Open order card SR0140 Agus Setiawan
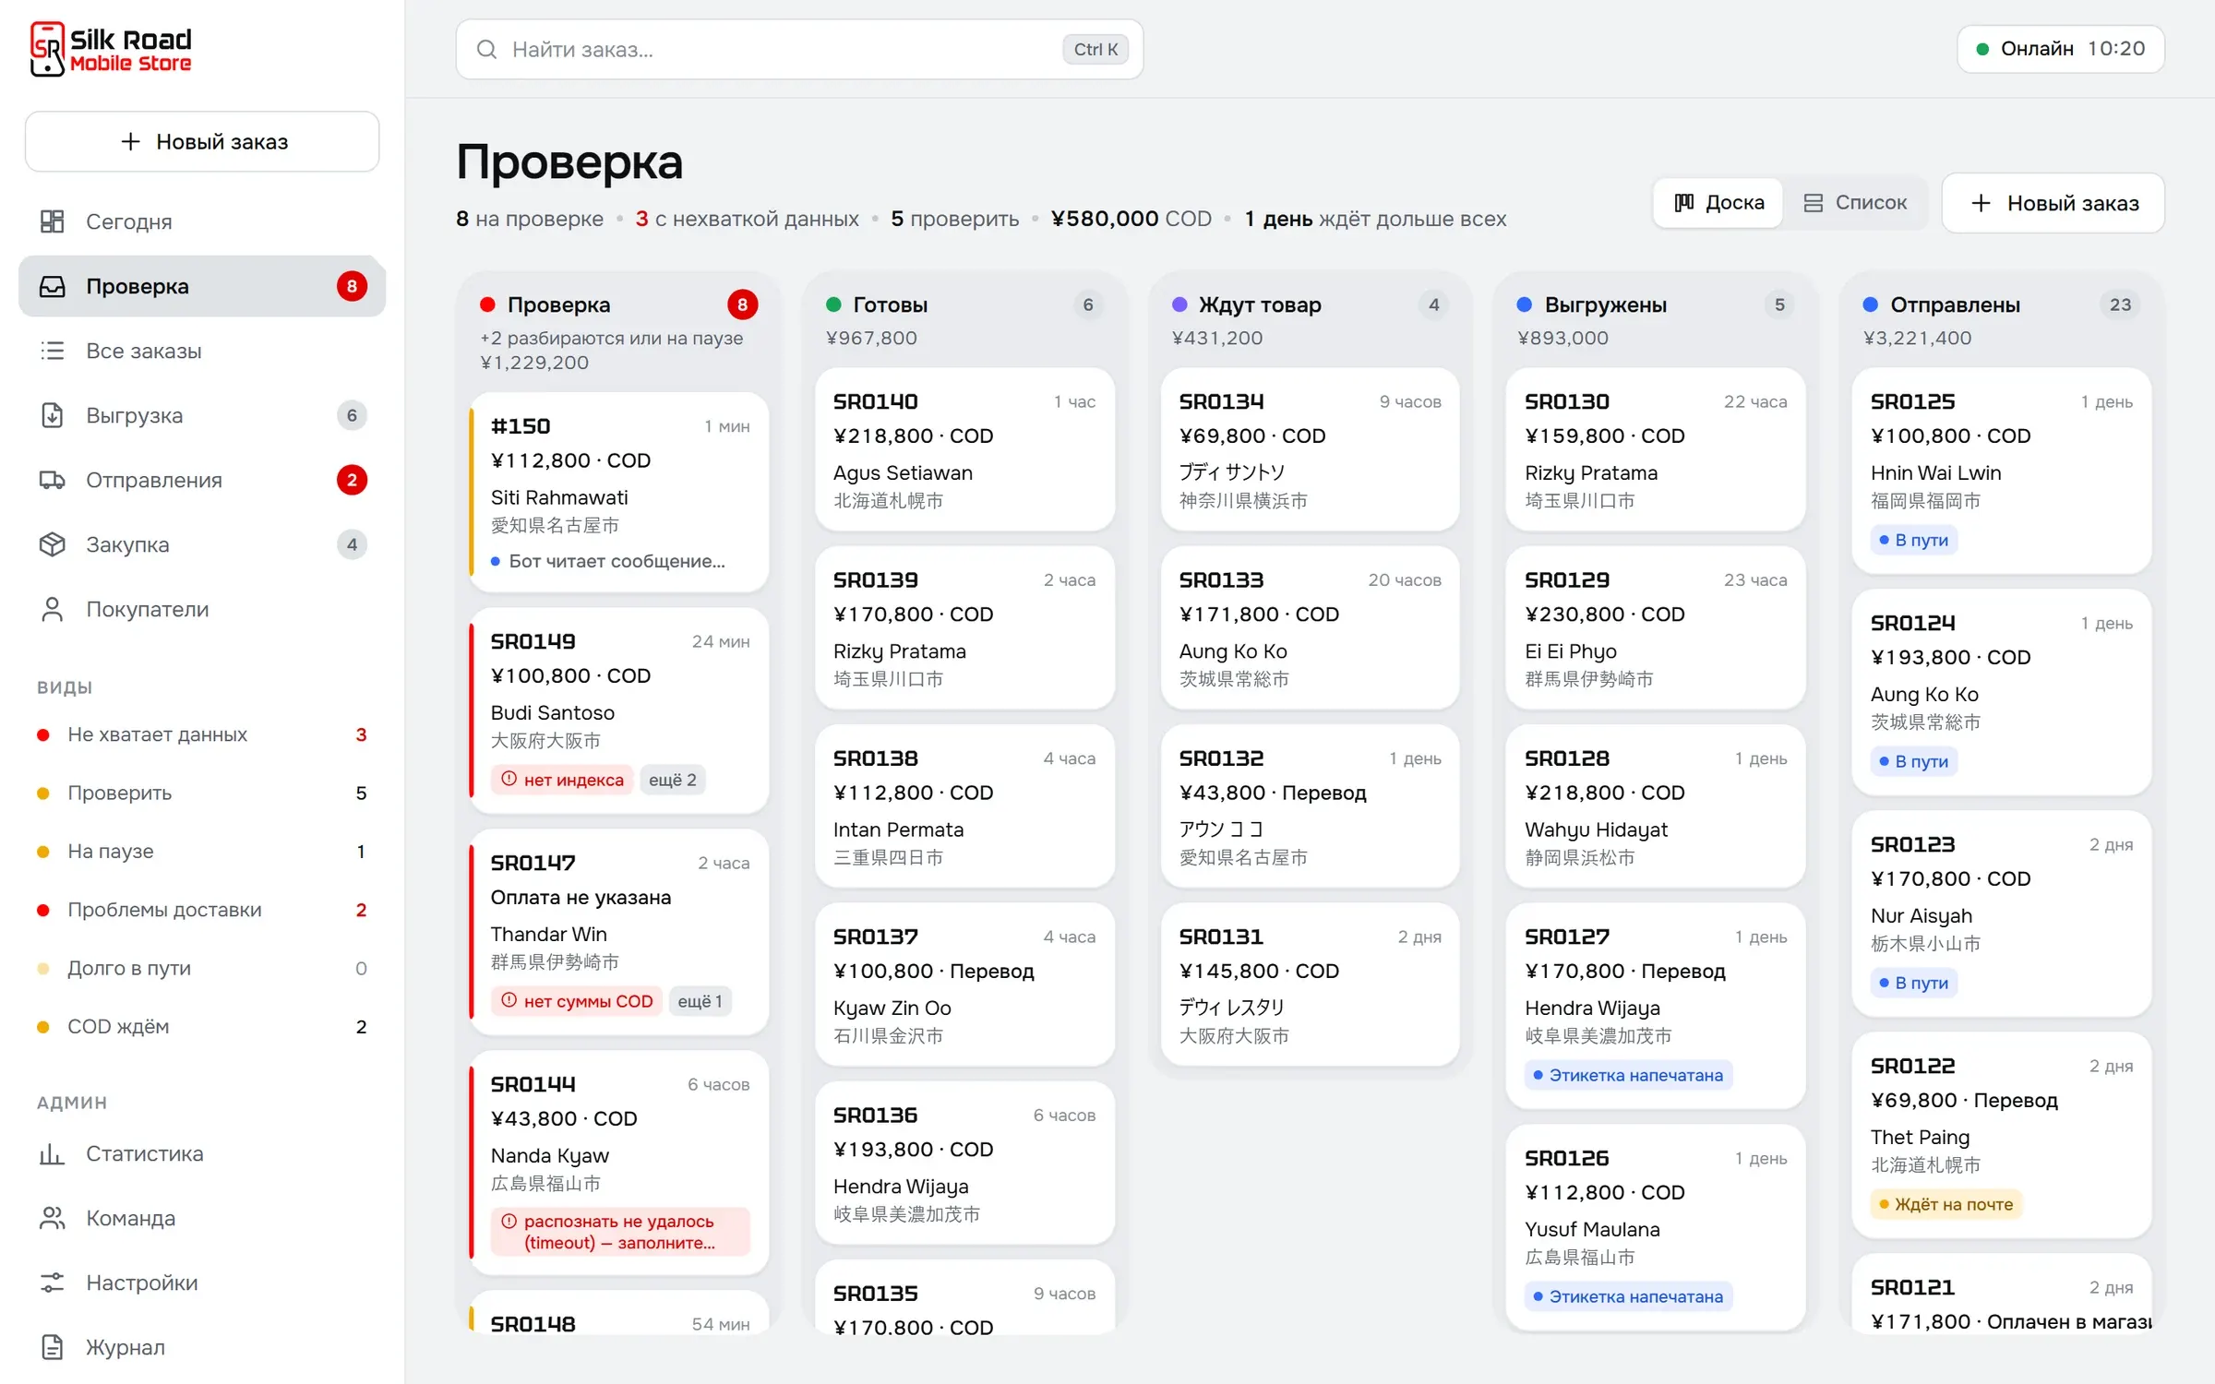This screenshot has height=1384, width=2215. [x=964, y=449]
